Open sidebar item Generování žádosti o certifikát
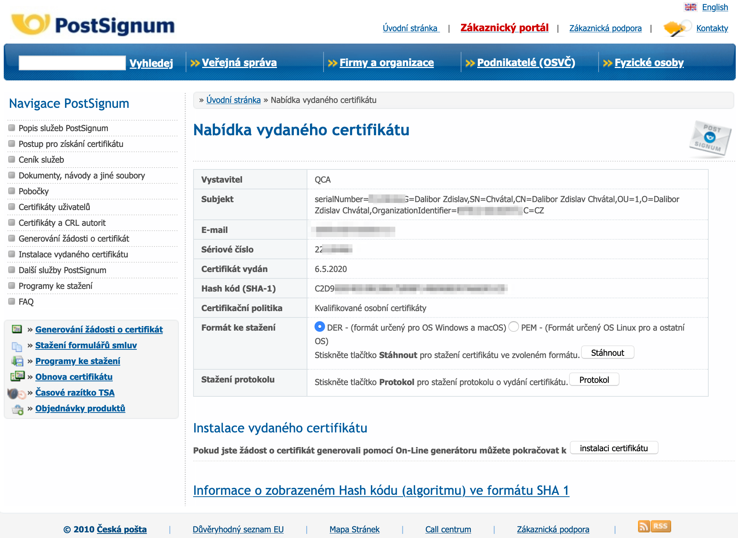Image resolution: width=738 pixels, height=538 pixels. click(x=74, y=239)
